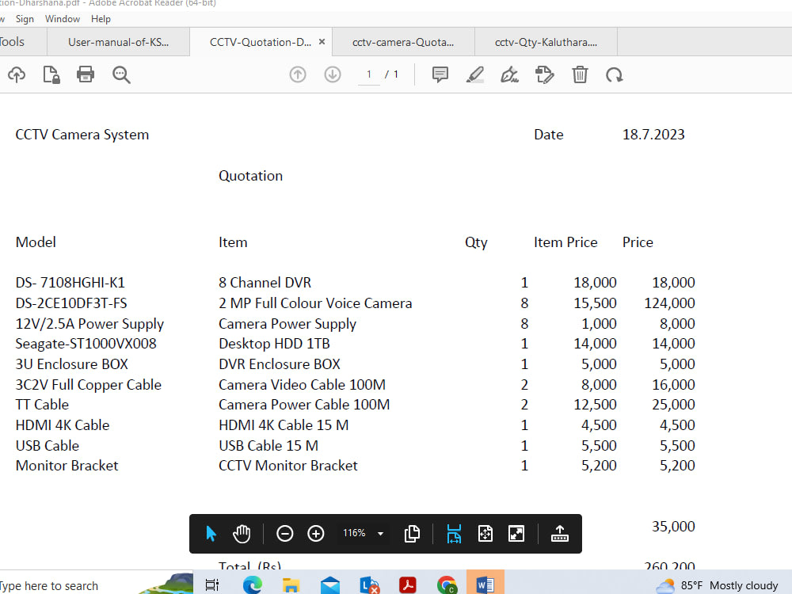
Task: Fit one full page to window
Action: click(485, 533)
